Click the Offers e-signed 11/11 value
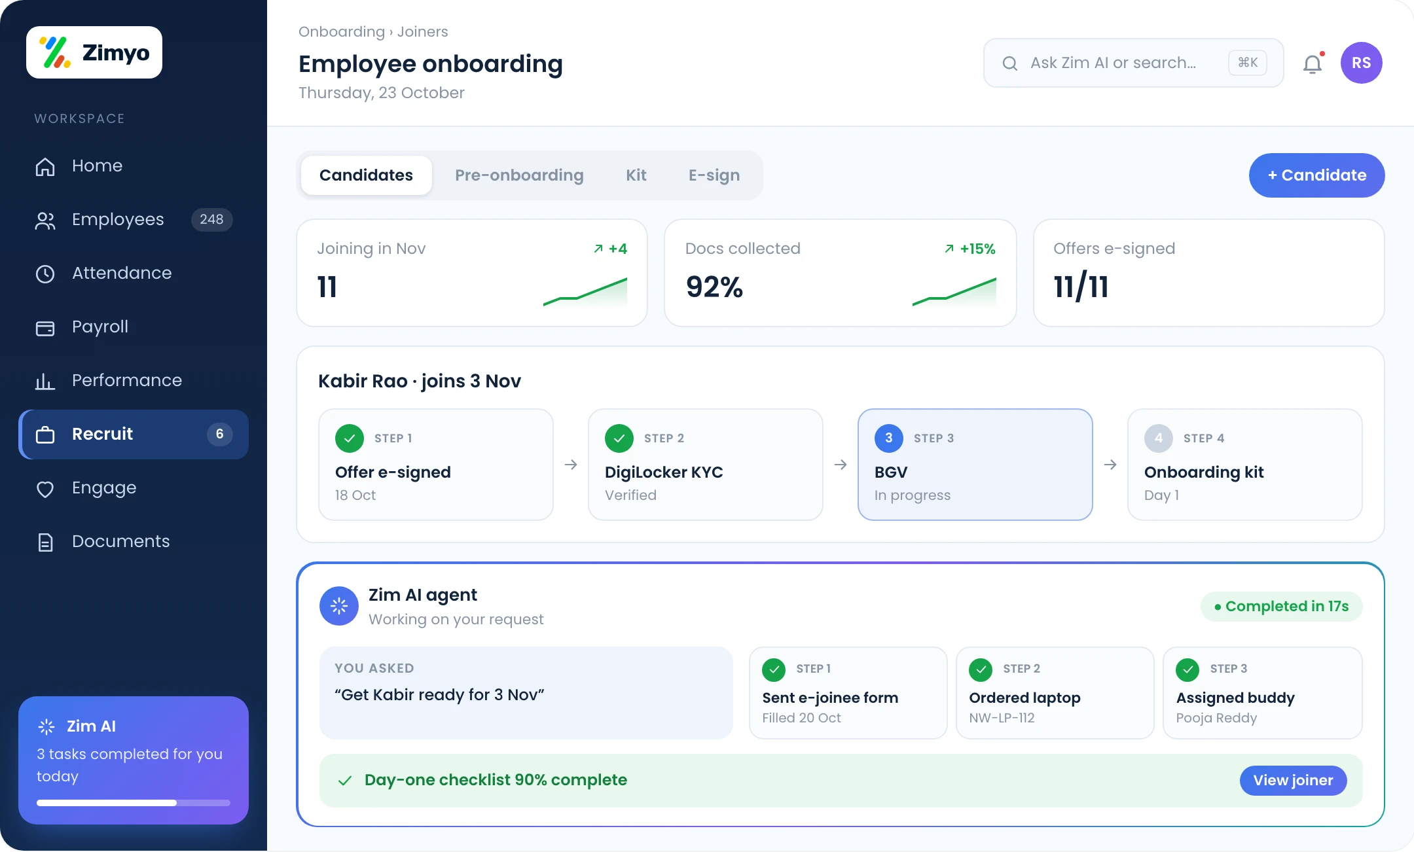 pyautogui.click(x=1081, y=287)
